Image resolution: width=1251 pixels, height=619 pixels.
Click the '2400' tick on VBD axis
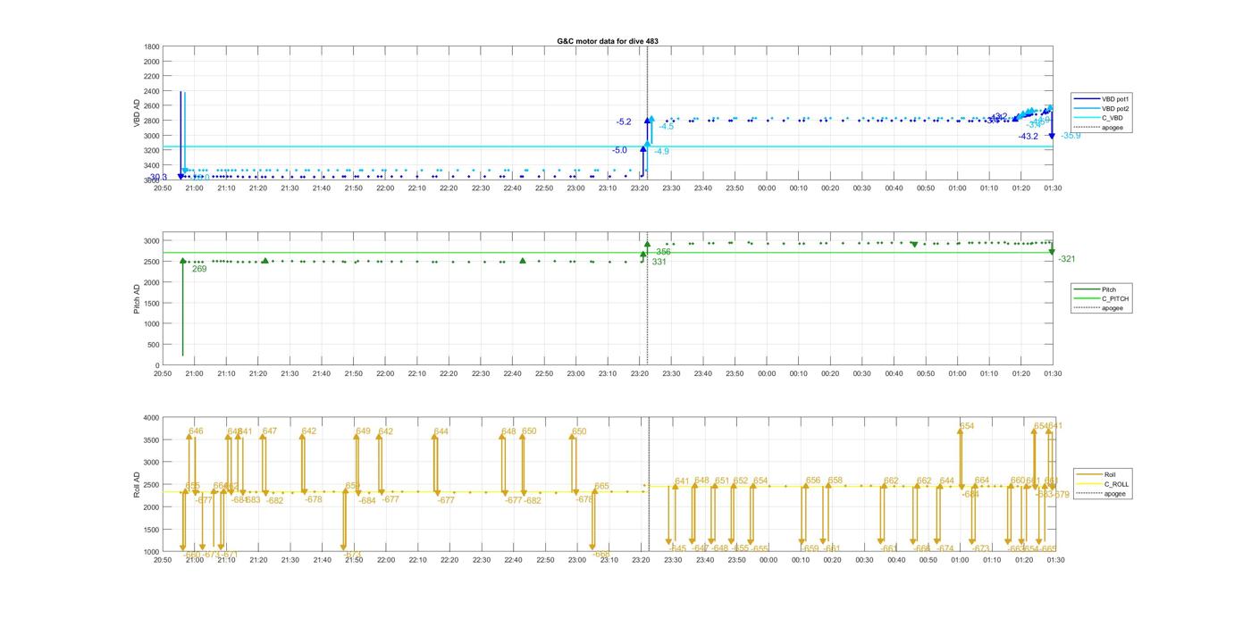point(152,91)
